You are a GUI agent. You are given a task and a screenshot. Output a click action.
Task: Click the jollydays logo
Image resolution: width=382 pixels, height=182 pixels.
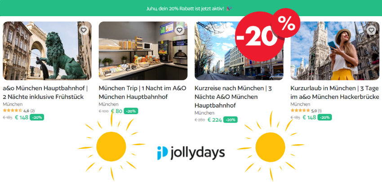(191, 153)
